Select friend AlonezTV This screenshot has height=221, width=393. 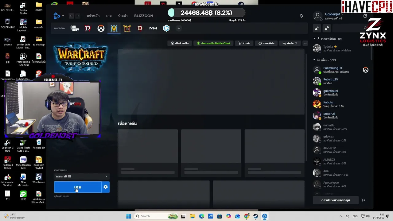click(341, 150)
